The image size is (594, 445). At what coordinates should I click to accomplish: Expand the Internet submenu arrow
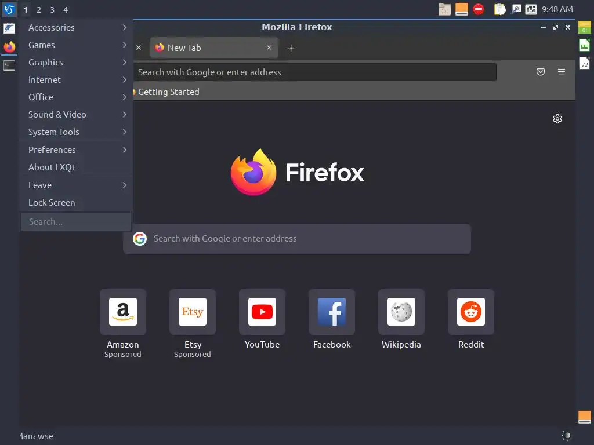(x=125, y=80)
